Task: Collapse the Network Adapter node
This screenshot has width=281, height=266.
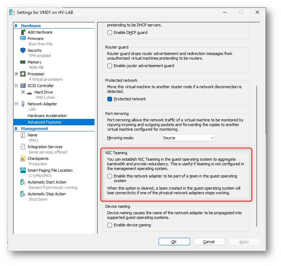Action: 16,104
